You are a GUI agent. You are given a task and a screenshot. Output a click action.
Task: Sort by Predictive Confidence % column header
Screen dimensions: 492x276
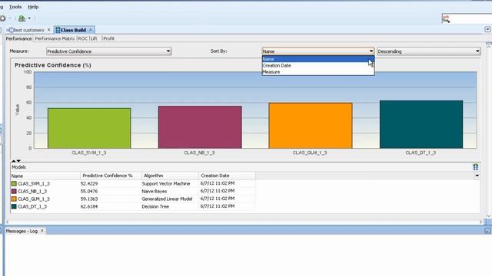[x=111, y=176]
